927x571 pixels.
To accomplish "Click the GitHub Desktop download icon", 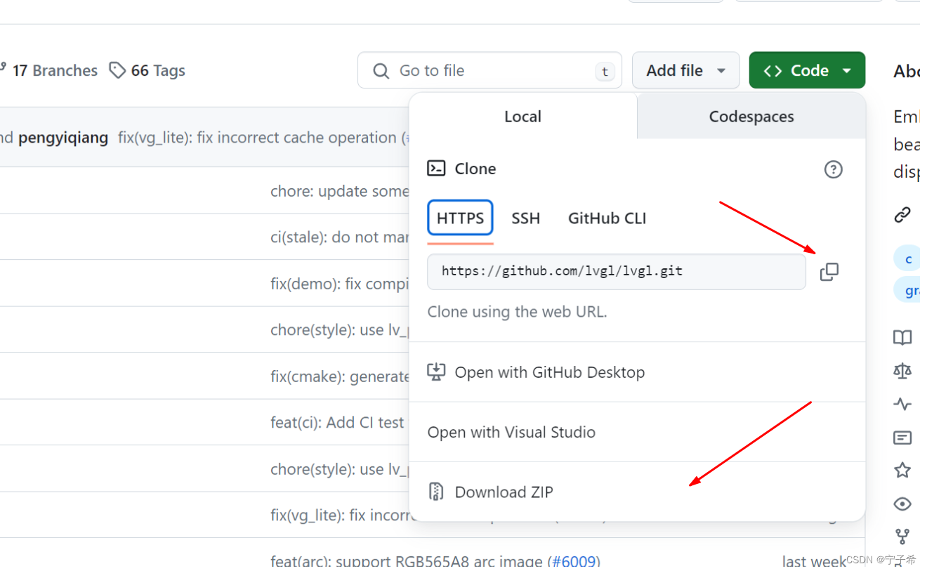I will (436, 372).
